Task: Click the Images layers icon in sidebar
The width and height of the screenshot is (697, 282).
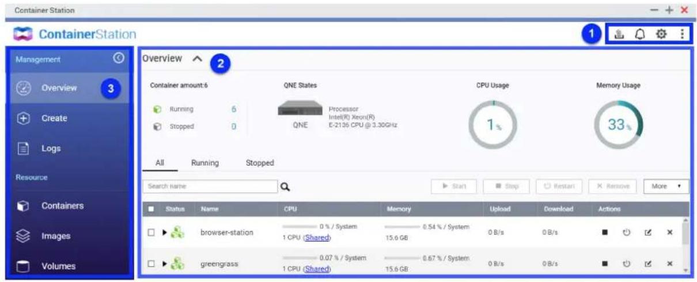Action: tap(24, 236)
